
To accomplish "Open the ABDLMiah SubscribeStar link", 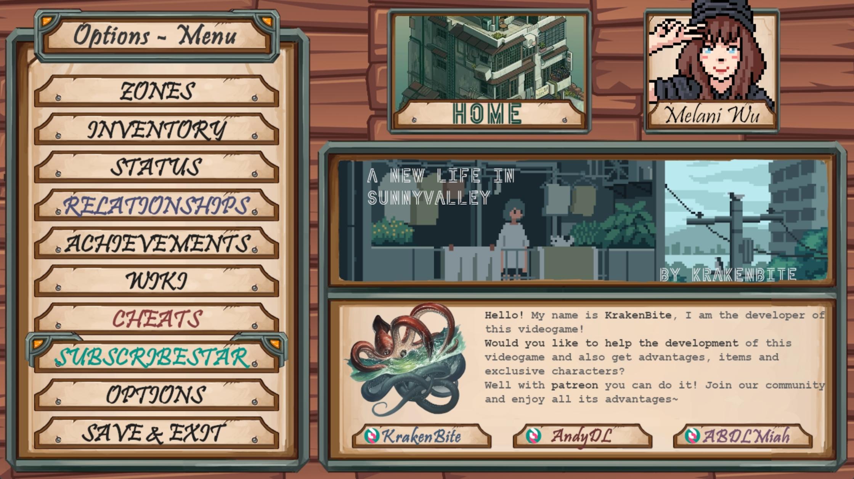I will coord(743,436).
